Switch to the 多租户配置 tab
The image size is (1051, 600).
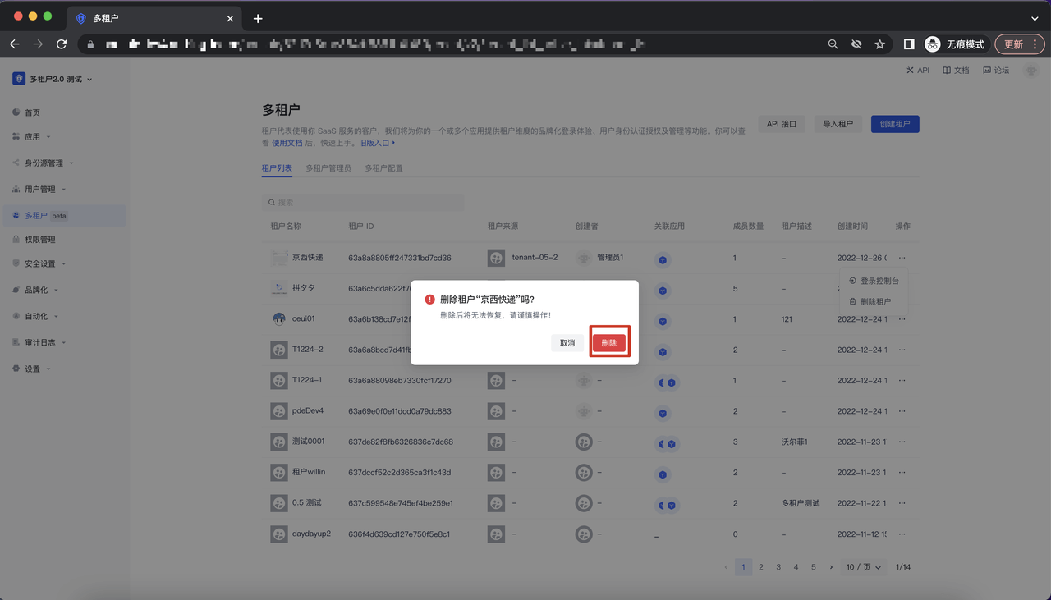tap(383, 168)
